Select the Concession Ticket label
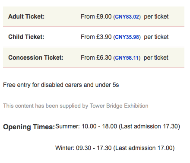This screenshot has height=163, width=190. pos(36,58)
